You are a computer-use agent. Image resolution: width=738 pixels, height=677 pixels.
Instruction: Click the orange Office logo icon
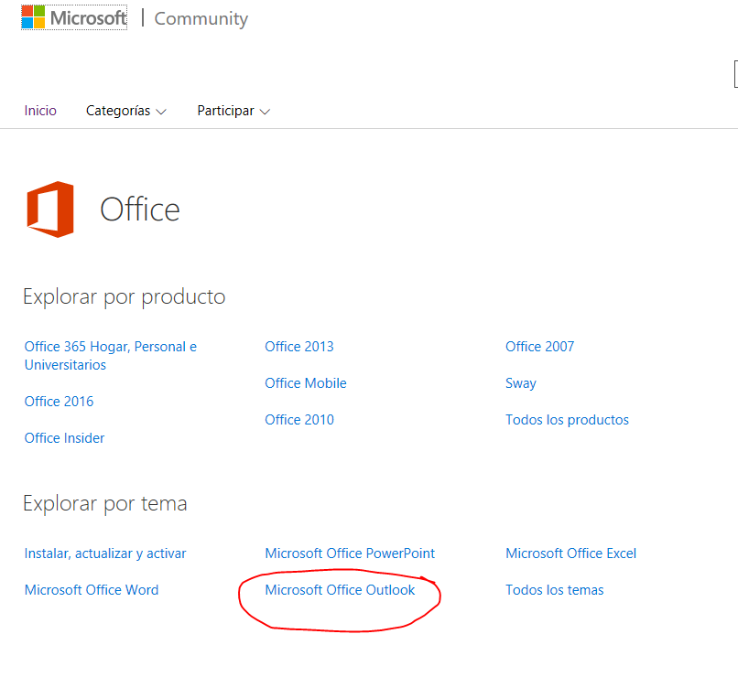(50, 210)
